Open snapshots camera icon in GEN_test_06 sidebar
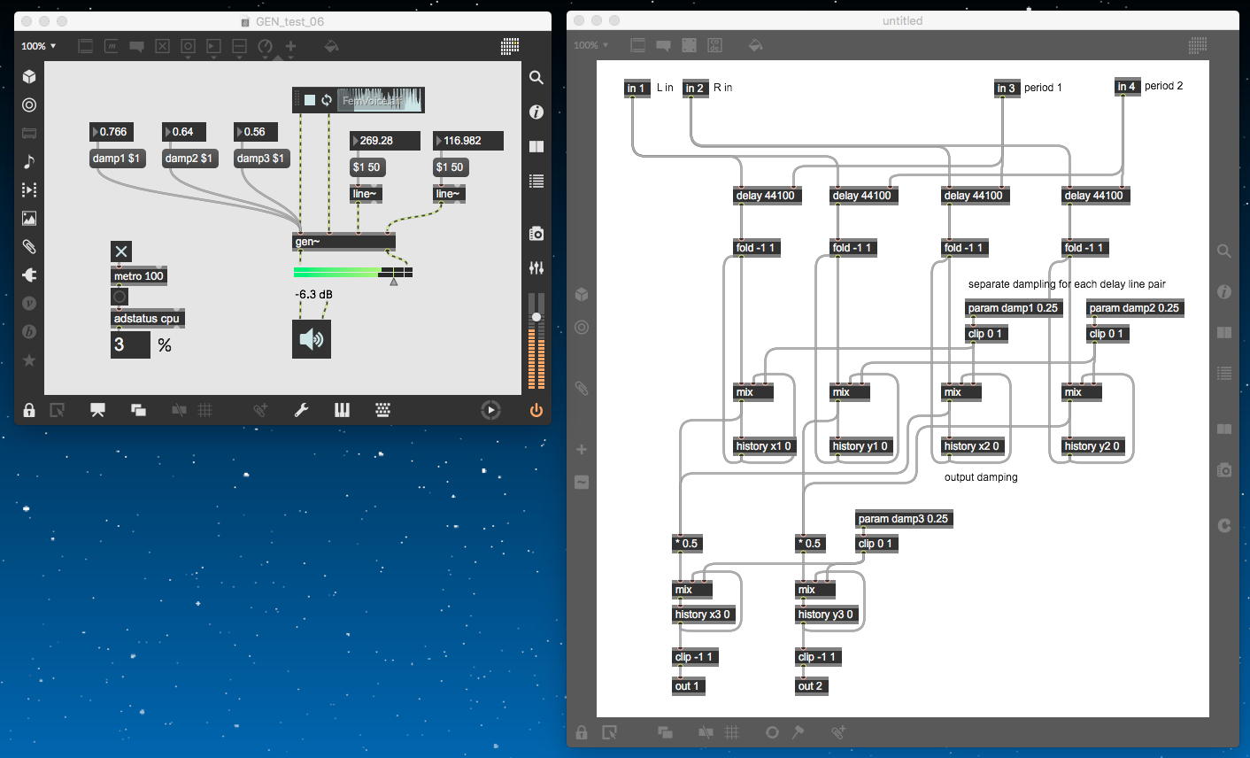This screenshot has width=1250, height=758. tap(536, 234)
